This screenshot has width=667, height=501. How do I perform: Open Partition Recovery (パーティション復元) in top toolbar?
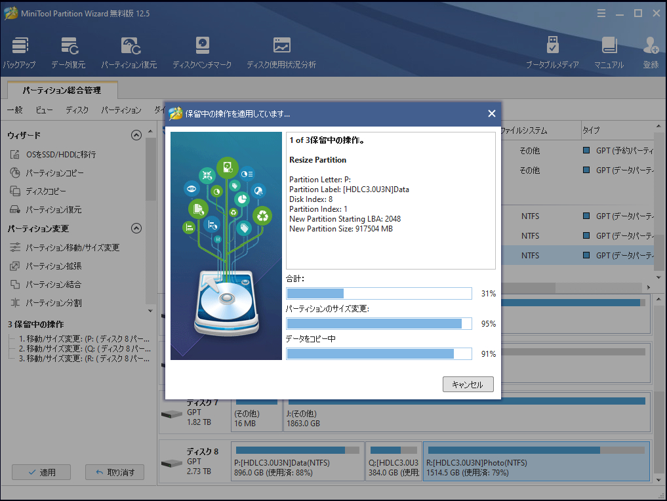tap(129, 52)
